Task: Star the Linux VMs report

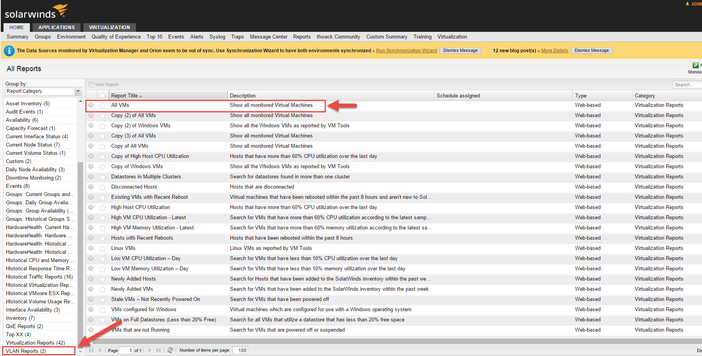Action: click(x=103, y=248)
